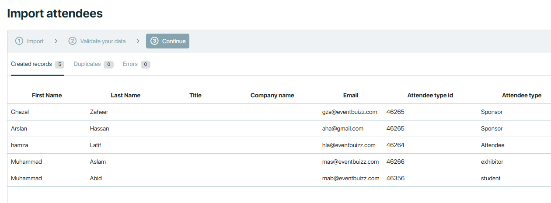Click the Attendee type id header

(430, 95)
